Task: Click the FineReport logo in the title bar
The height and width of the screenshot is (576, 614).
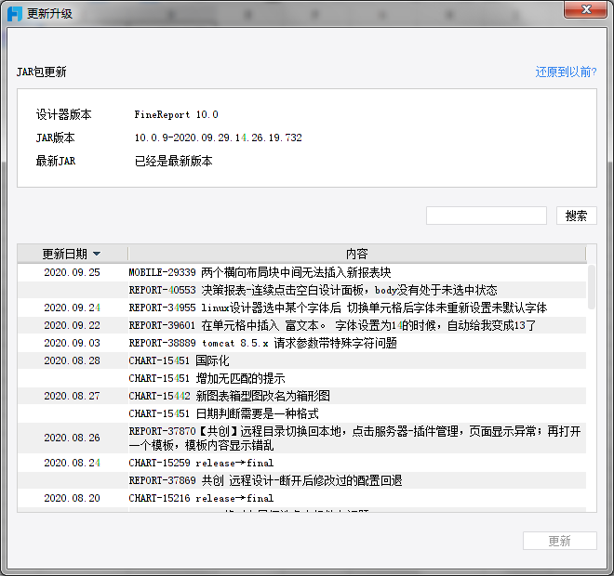Action: (15, 13)
